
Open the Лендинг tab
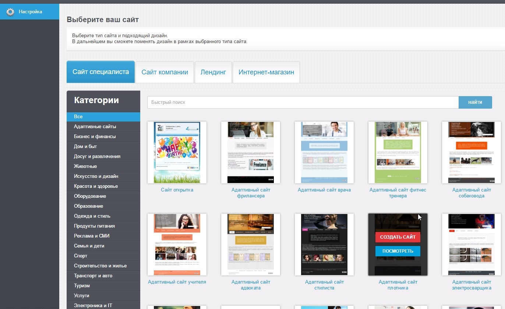(213, 72)
